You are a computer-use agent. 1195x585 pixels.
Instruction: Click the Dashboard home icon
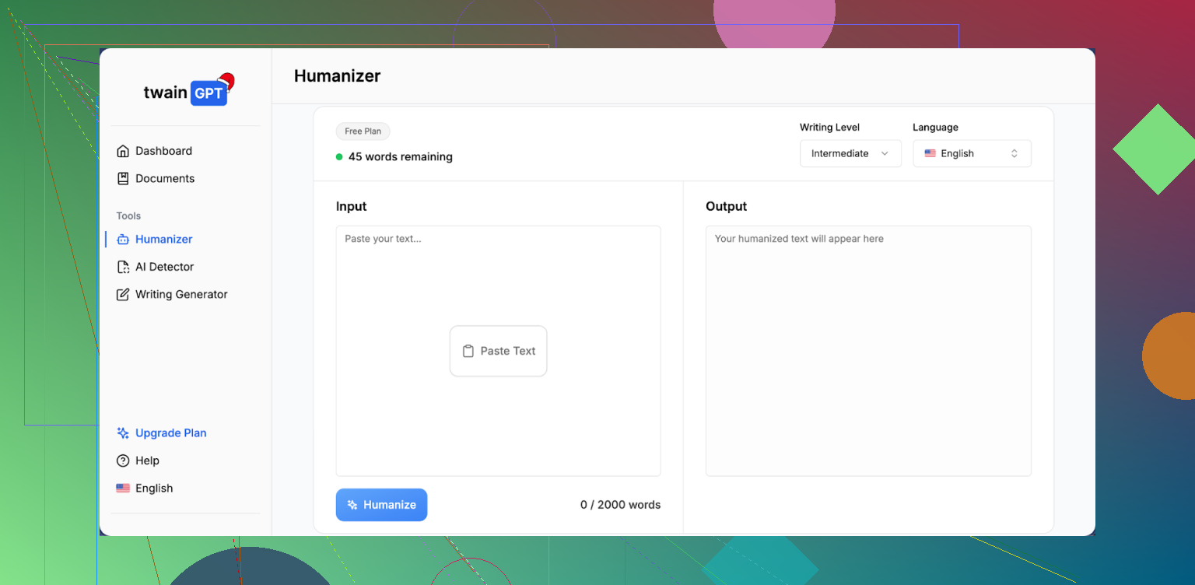[x=123, y=151]
